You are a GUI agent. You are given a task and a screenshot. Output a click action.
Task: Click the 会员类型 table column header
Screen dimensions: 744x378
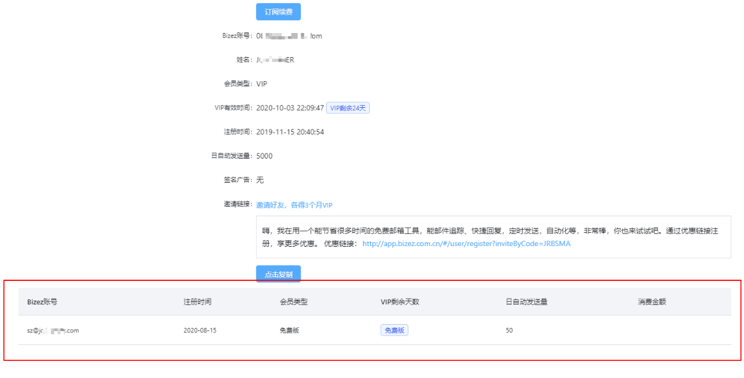294,302
